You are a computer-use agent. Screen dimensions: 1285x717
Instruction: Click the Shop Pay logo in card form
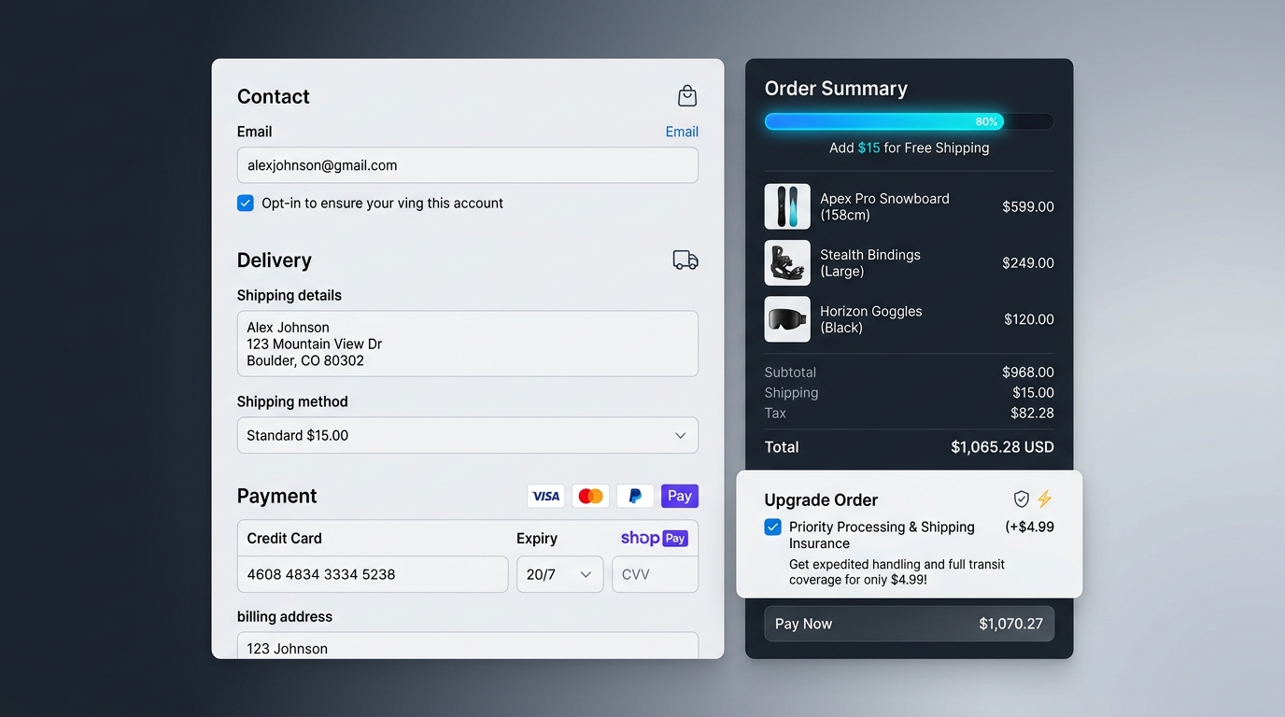pos(655,538)
